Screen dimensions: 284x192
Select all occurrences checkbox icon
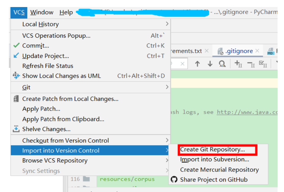tap(263, 64)
